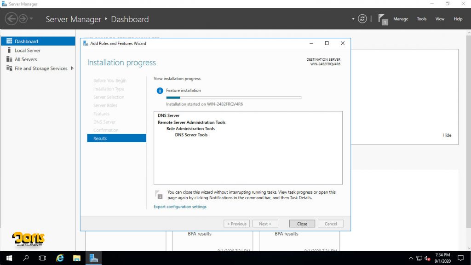The image size is (471, 265).
Task: Open the Windows Start menu
Action: coord(9,258)
